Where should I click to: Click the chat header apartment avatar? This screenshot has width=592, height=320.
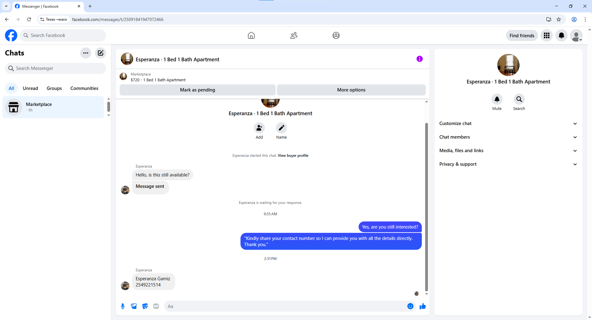(127, 59)
